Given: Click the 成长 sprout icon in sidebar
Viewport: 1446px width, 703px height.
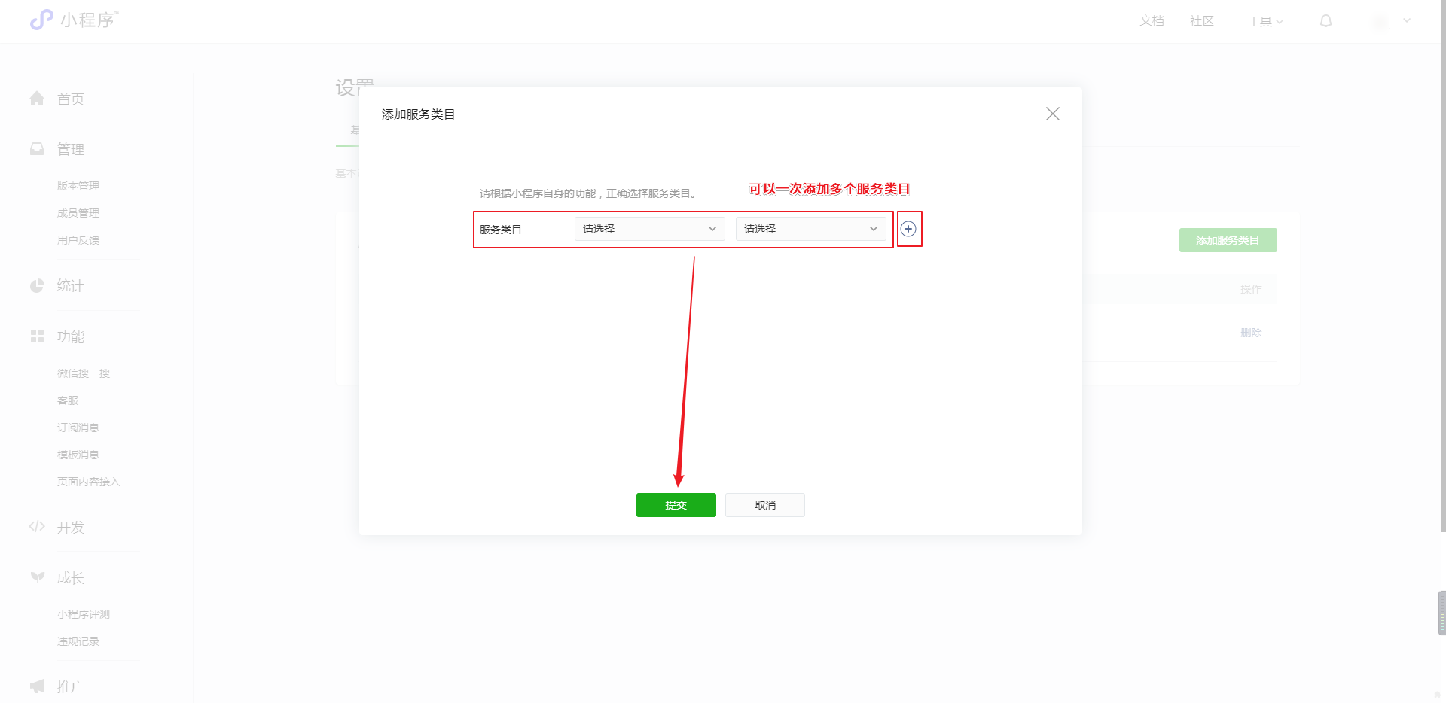Looking at the screenshot, I should pos(37,577).
